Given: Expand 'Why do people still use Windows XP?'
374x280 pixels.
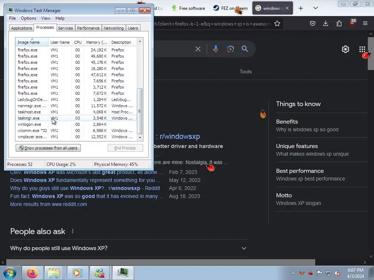Looking at the screenshot, I should [x=129, y=248].
